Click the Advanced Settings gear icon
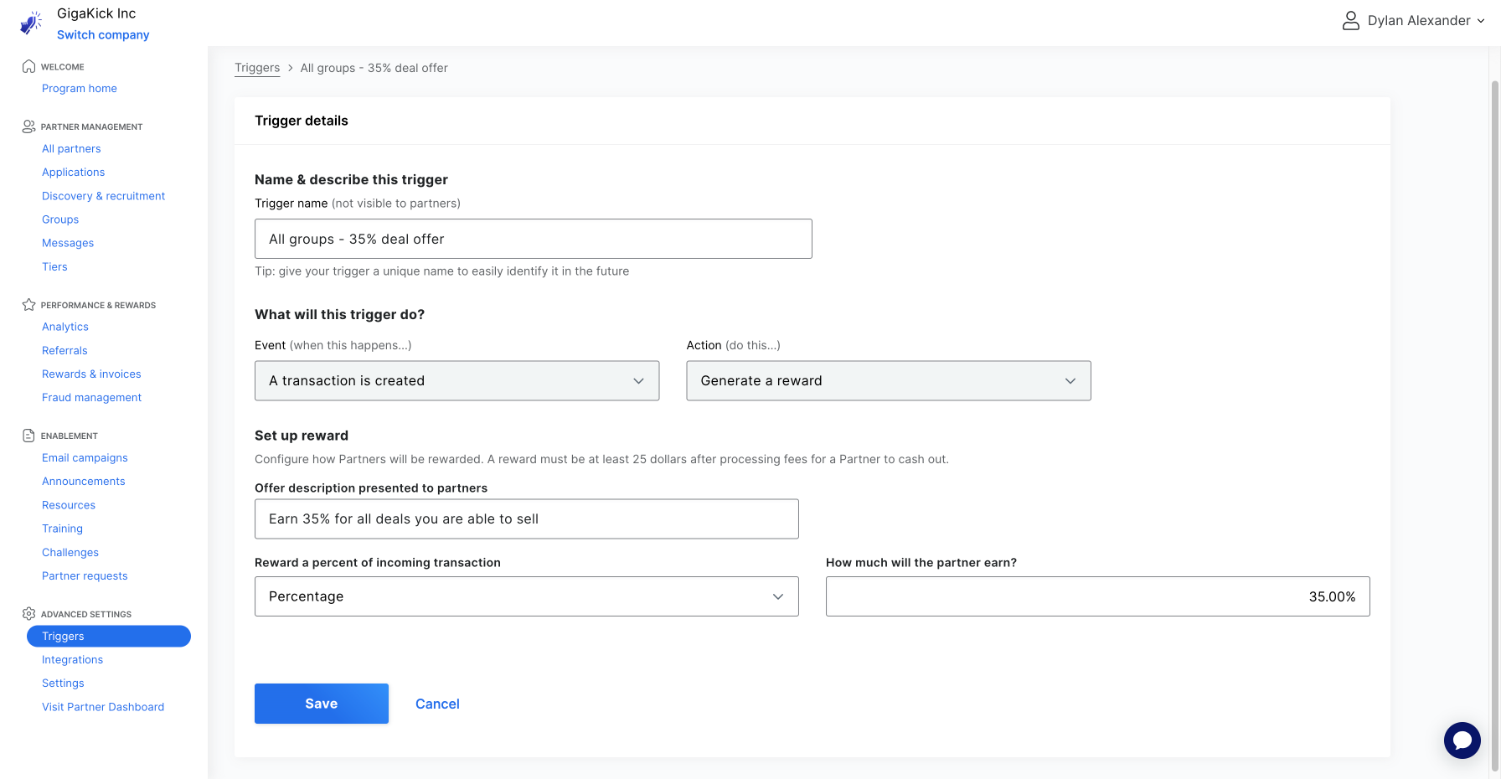 28,614
